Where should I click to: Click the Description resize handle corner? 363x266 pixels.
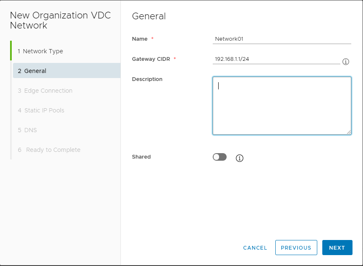(x=349, y=132)
